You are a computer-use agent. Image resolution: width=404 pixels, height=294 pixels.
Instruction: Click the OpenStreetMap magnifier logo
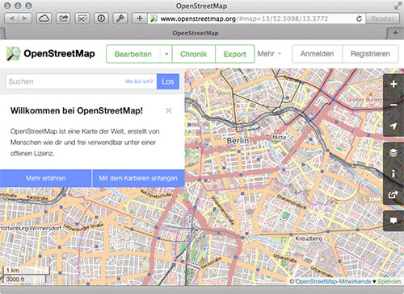click(x=13, y=53)
